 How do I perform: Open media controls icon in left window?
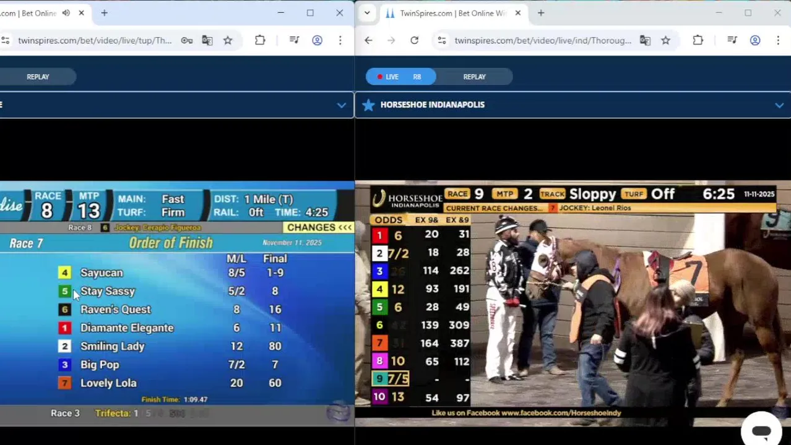[x=294, y=41]
